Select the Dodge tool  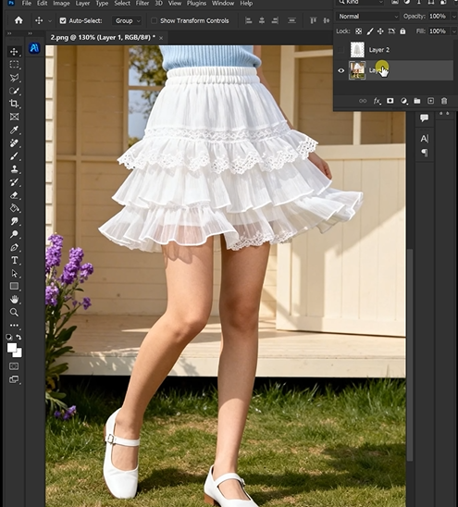(x=14, y=234)
